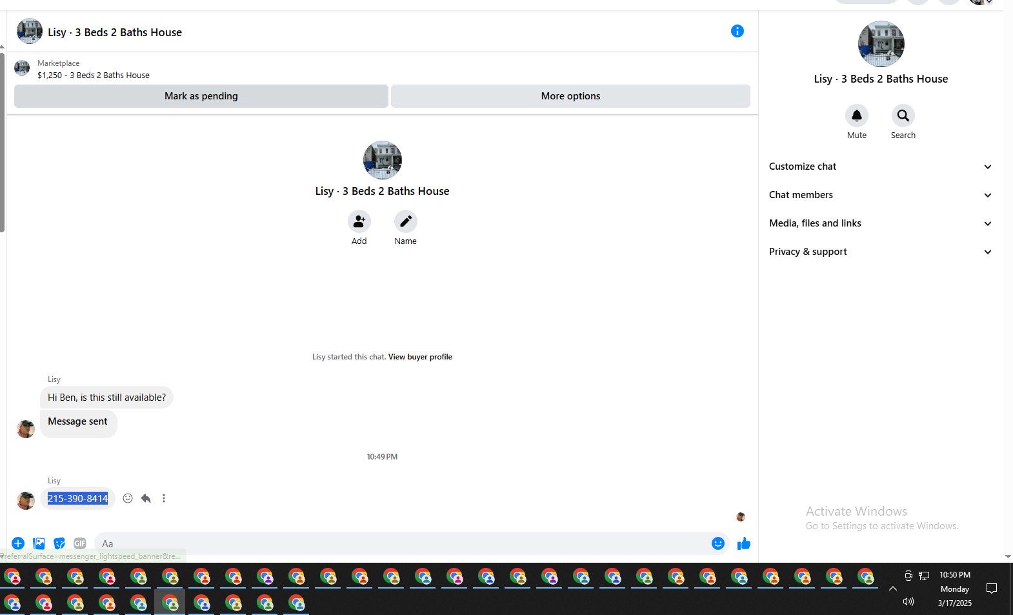Mute this conversation with the bell icon
Image resolution: width=1013 pixels, height=615 pixels.
pyautogui.click(x=857, y=116)
